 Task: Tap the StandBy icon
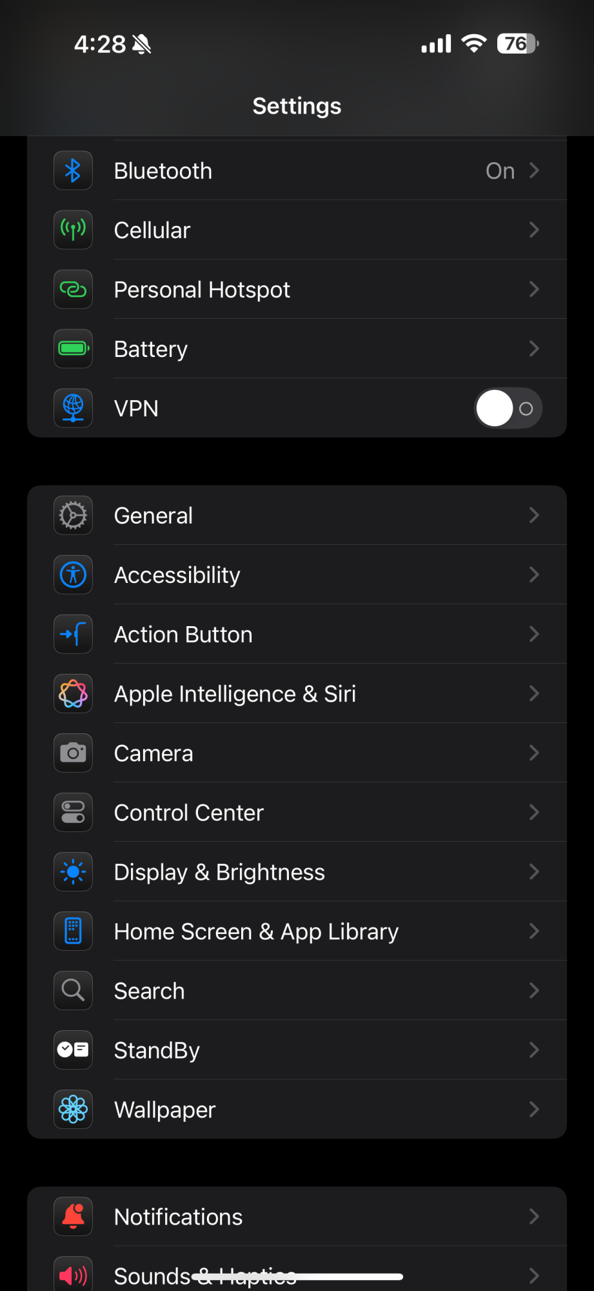click(73, 1050)
